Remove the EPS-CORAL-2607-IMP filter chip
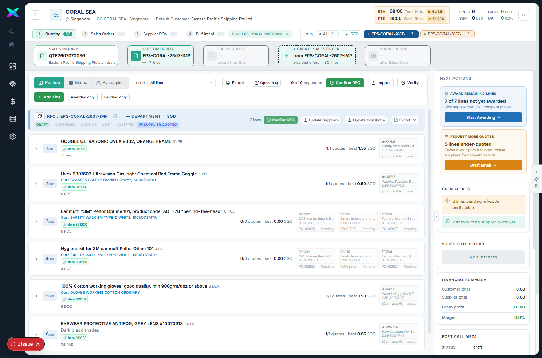Screen dimensions: 542x358 click(x=287, y=34)
